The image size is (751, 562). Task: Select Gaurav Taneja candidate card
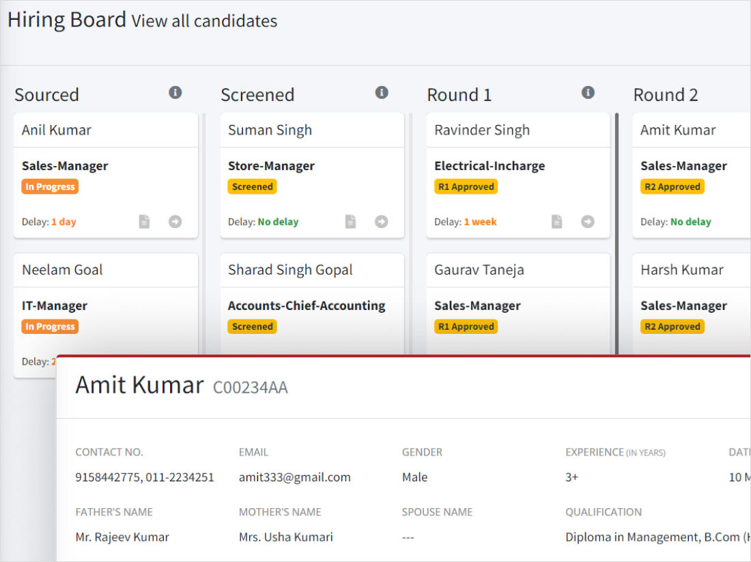(479, 270)
